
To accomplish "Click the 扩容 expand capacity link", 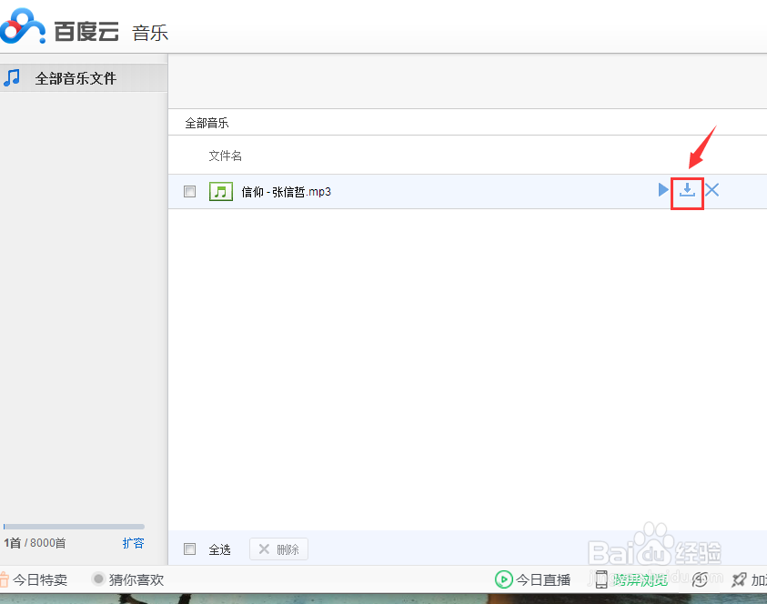I will click(133, 543).
